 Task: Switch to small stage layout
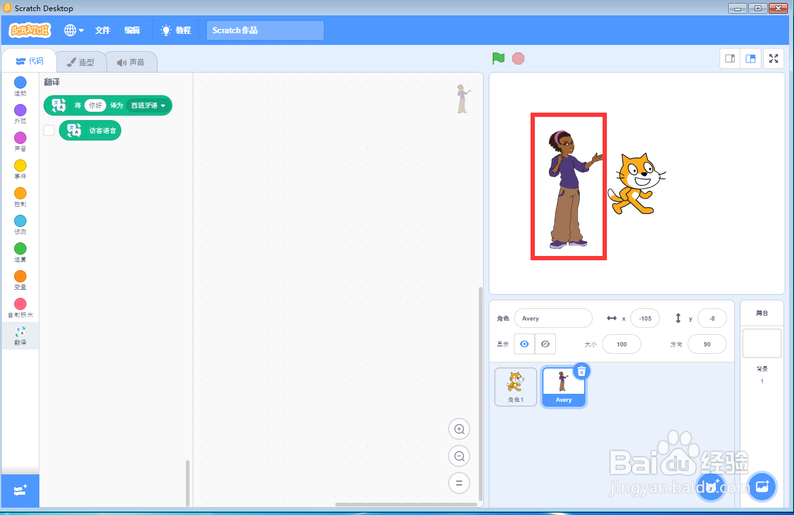pyautogui.click(x=730, y=58)
